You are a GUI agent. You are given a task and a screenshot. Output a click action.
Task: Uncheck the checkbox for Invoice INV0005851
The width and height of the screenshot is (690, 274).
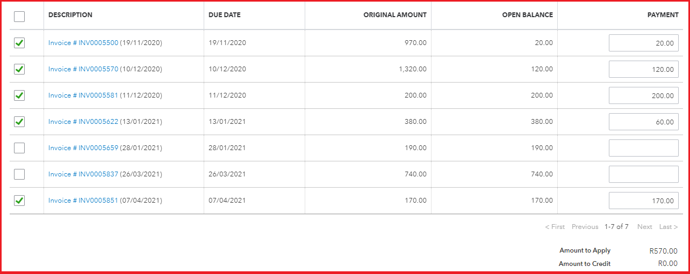19,201
